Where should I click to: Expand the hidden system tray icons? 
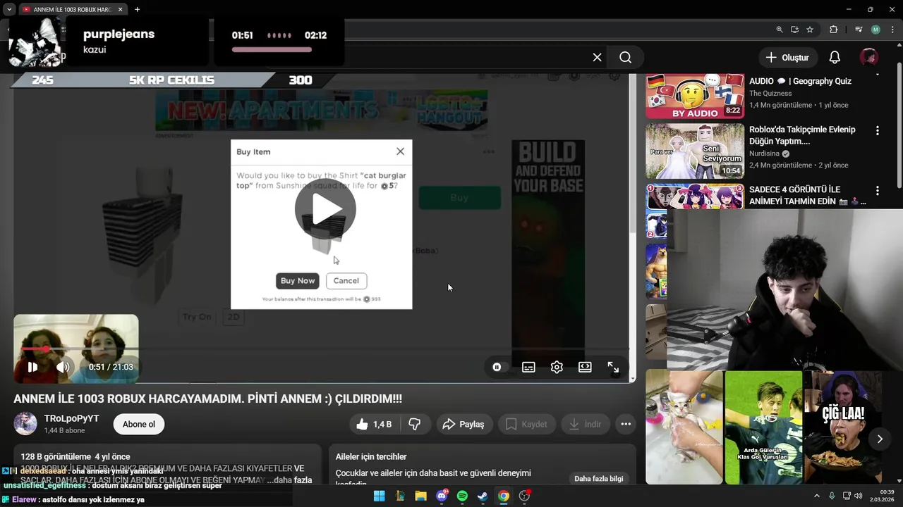(x=817, y=496)
